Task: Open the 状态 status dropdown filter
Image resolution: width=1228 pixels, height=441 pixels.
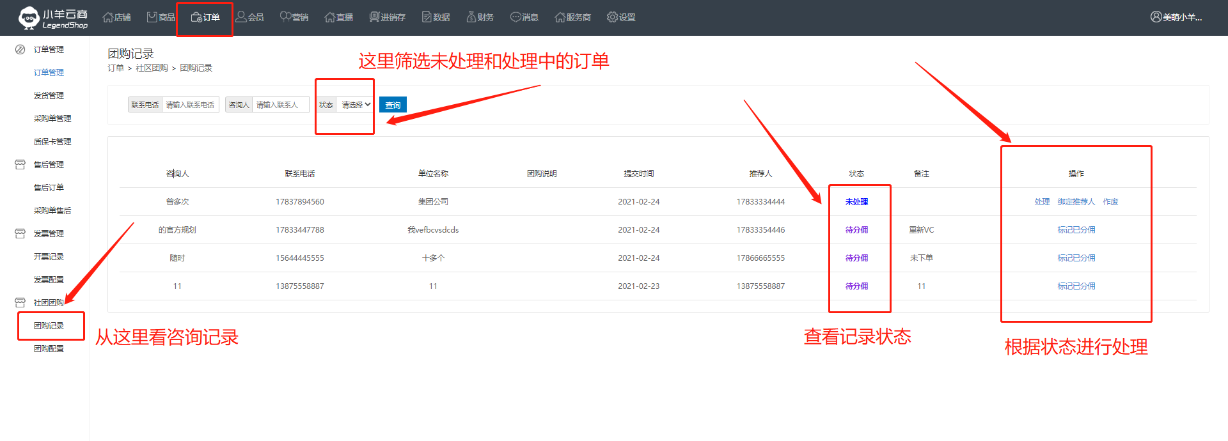Action: coord(356,105)
